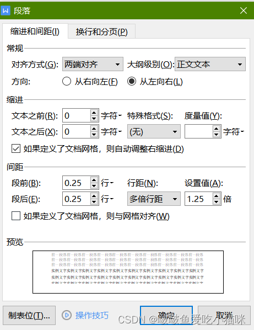The height and width of the screenshot is (330, 254).
Task: Cancel with the 取消 button
Action: pos(224,315)
